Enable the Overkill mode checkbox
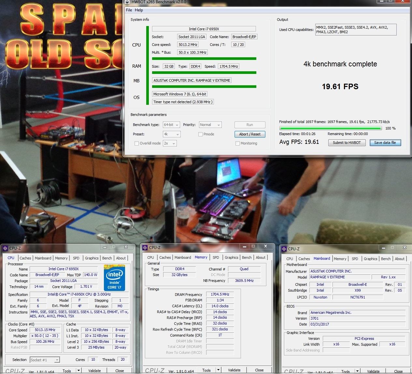This screenshot has height=374, width=412. (x=136, y=143)
